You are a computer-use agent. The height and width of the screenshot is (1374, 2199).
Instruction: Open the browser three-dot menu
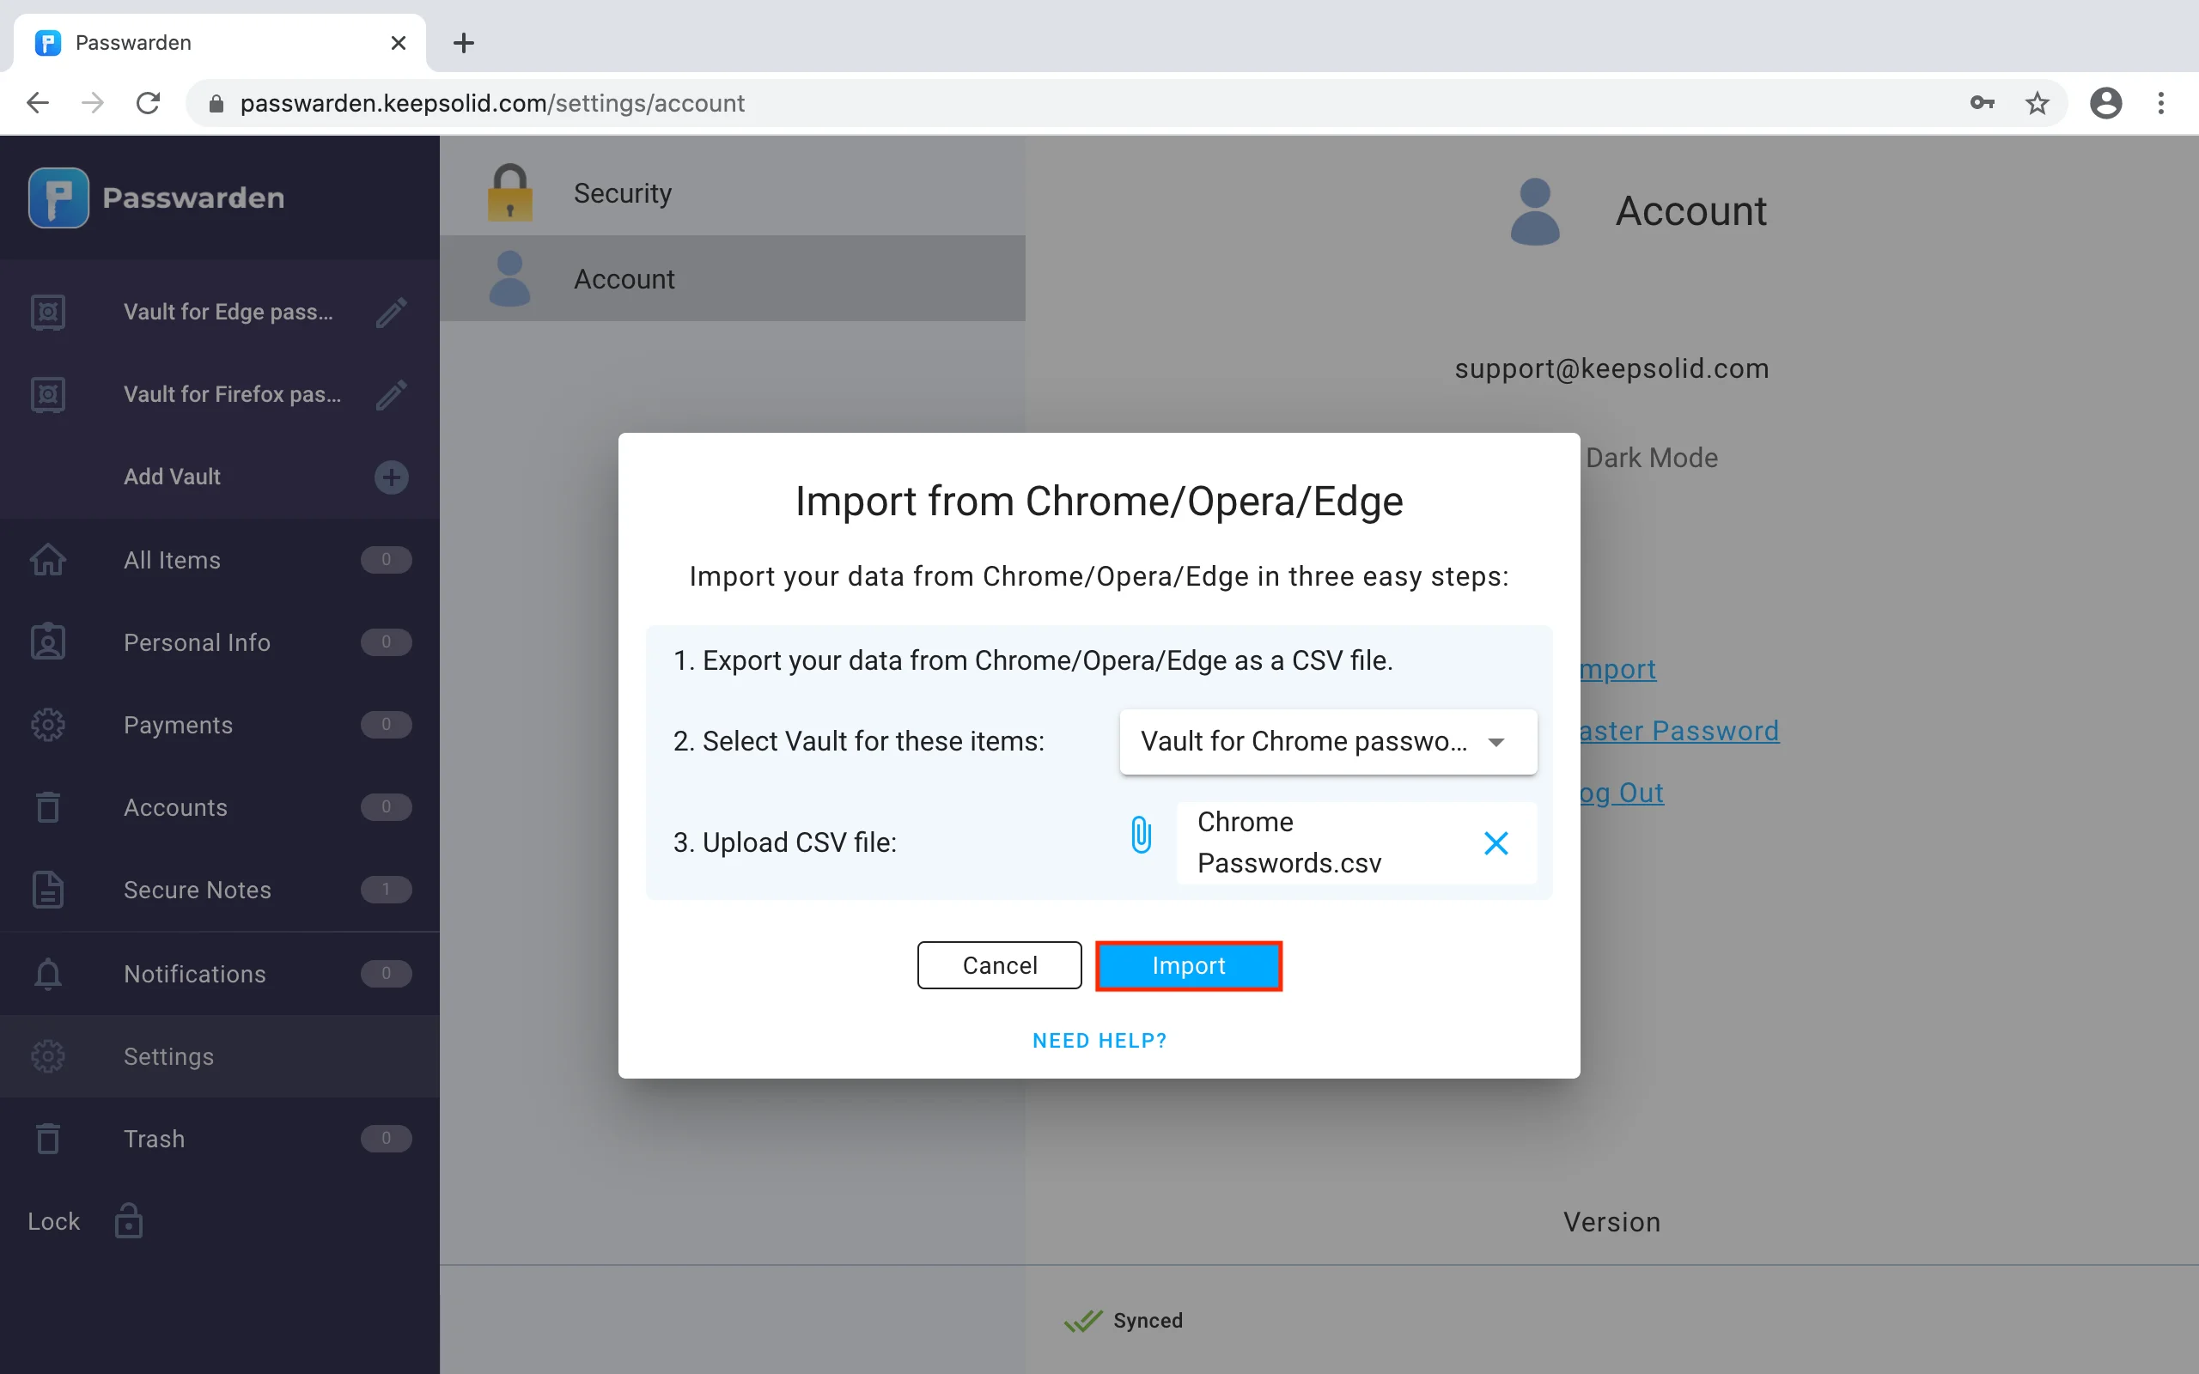tap(2161, 104)
